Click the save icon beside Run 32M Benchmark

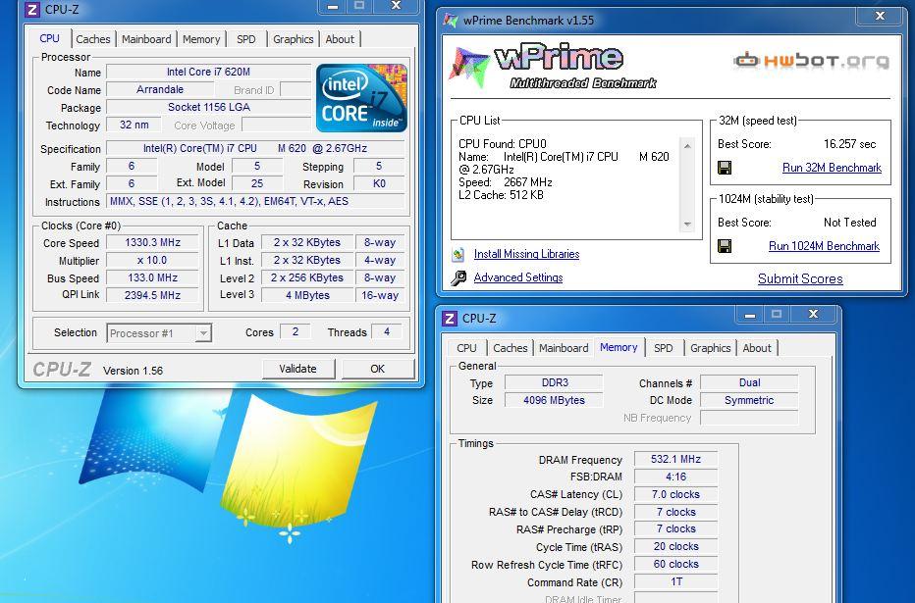coord(725,168)
